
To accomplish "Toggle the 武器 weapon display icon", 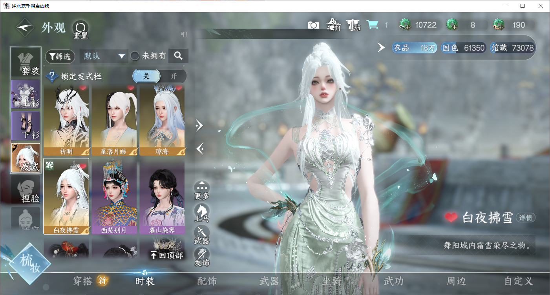I will click(202, 235).
